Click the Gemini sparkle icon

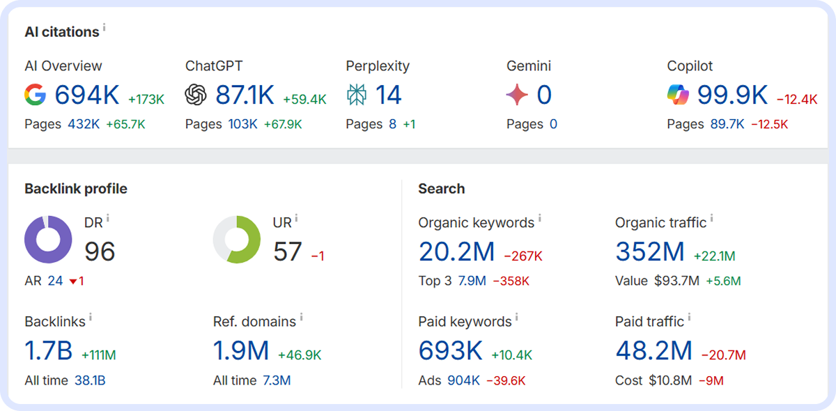click(x=517, y=95)
